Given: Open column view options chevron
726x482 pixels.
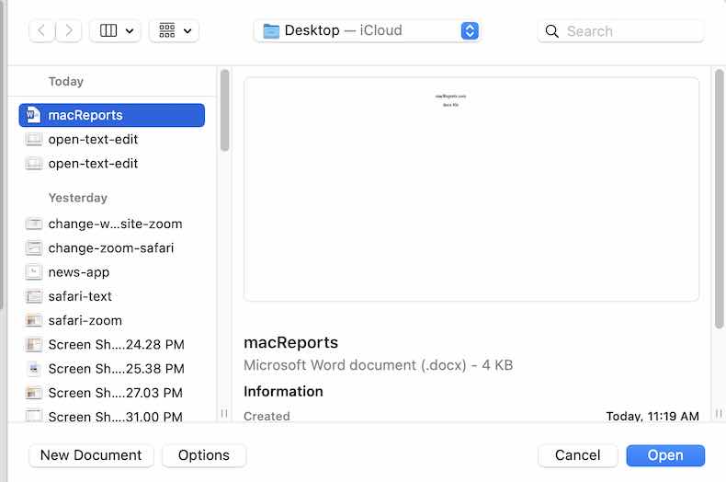Looking at the screenshot, I should (x=130, y=31).
